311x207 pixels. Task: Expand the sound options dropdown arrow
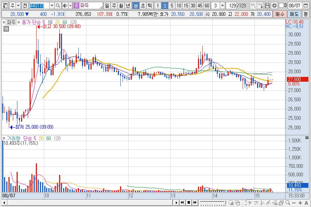(70, 6)
